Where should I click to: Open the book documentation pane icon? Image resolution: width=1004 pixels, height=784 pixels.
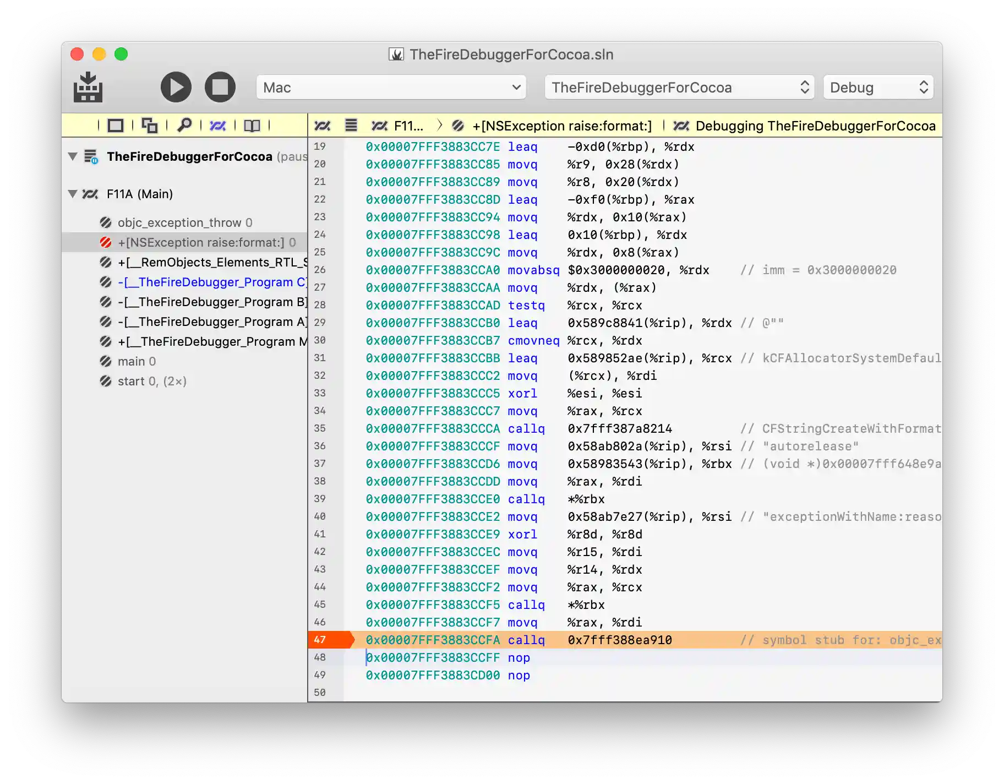tap(252, 126)
